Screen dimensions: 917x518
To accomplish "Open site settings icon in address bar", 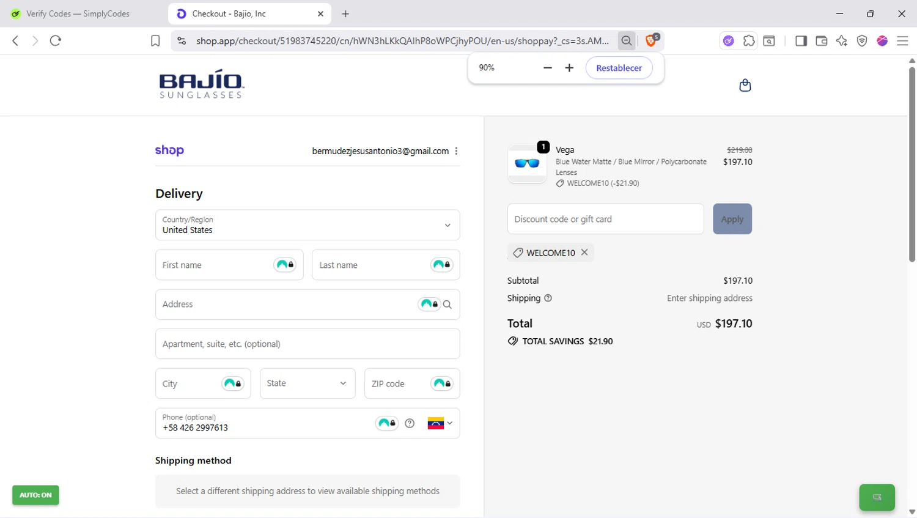I will click(x=182, y=41).
